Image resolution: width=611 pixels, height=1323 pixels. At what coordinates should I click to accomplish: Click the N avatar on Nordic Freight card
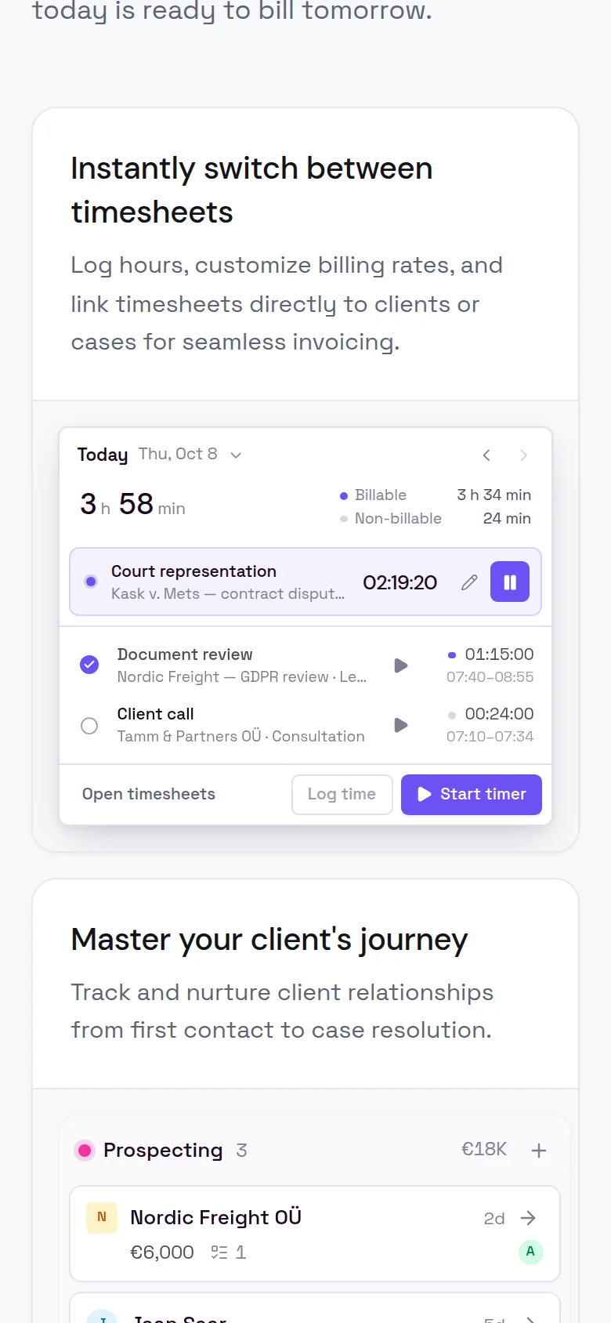tap(102, 1217)
